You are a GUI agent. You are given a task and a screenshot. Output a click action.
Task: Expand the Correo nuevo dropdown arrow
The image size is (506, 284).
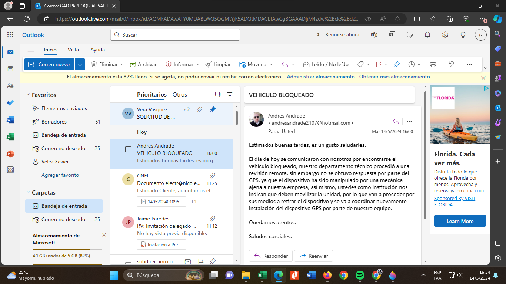pos(80,64)
